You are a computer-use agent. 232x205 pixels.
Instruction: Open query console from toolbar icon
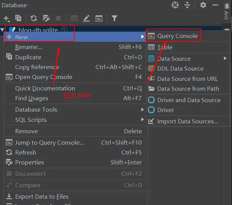pyautogui.click(x=99, y=18)
